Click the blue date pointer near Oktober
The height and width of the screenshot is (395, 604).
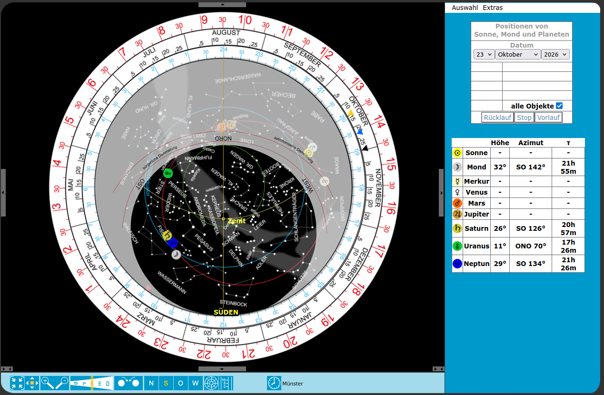360,132
